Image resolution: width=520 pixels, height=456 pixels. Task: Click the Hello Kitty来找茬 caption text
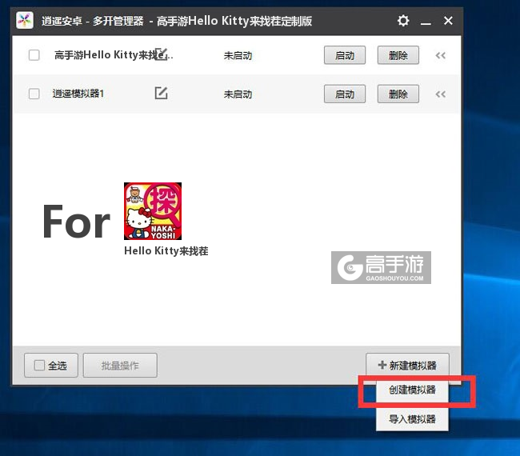(166, 251)
